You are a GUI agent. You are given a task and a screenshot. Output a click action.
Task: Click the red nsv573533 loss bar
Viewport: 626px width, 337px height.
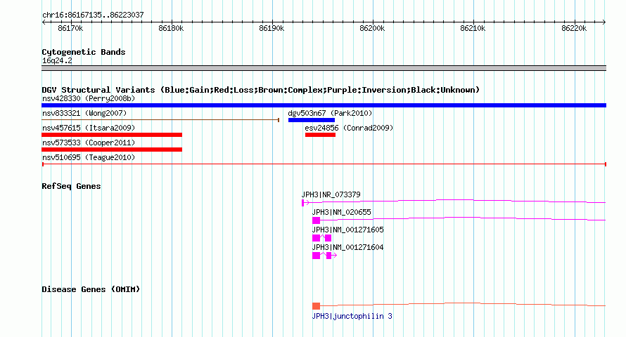[x=112, y=150]
